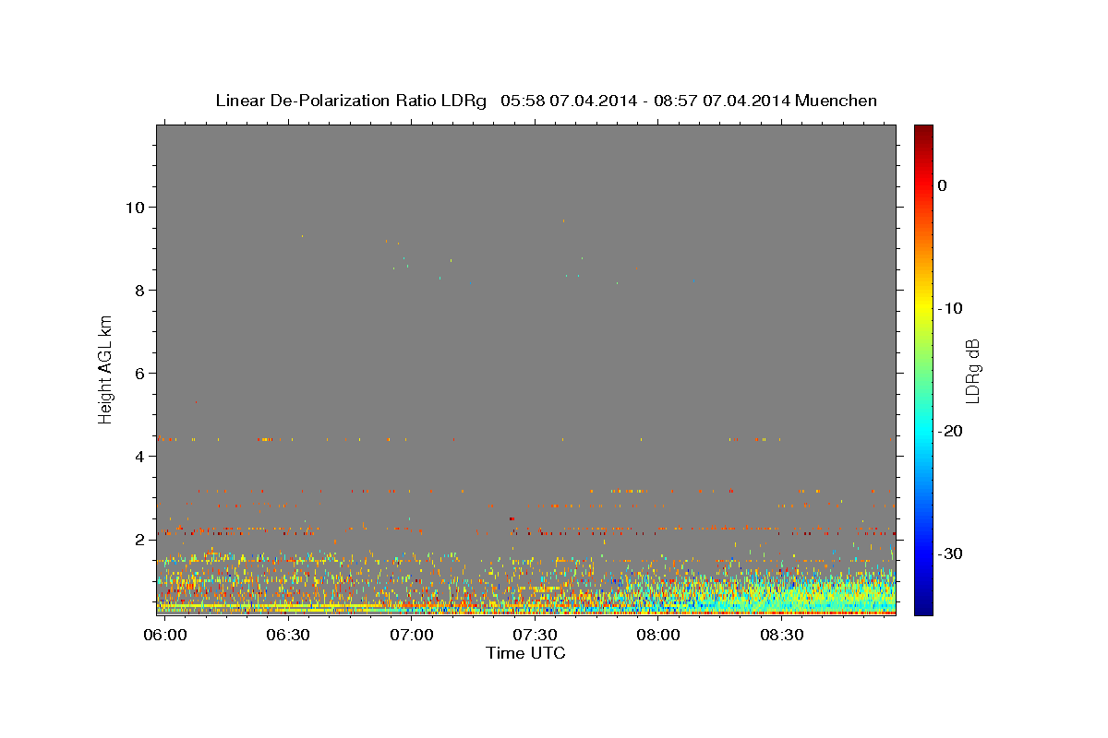
Task: Click the colorbar value -10
Action: [951, 308]
